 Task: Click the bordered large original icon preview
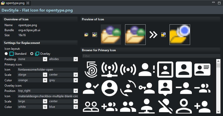click(135, 35)
